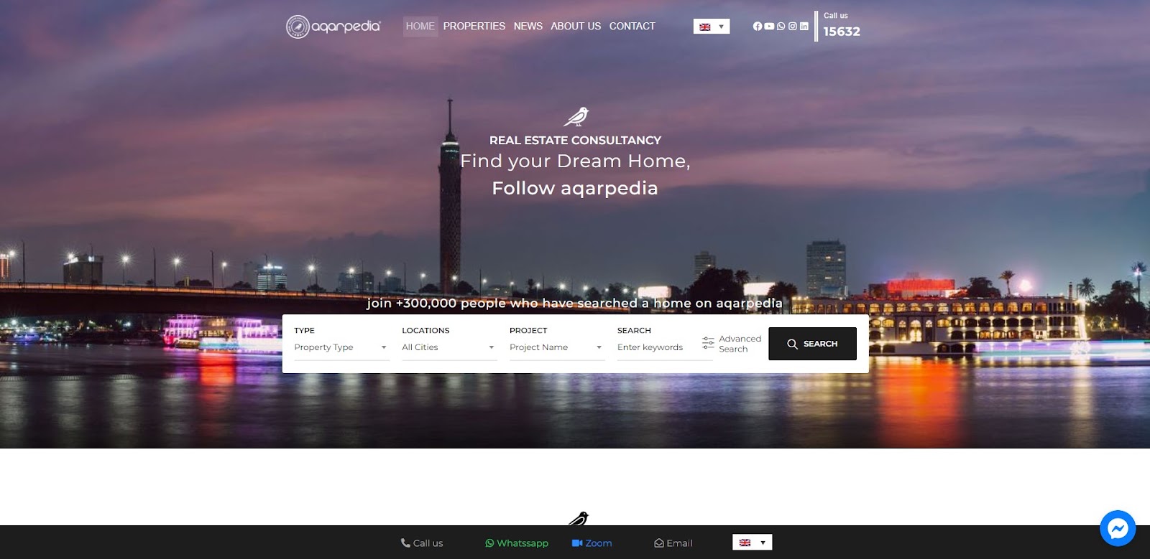
Task: Click the 'Find your Dream Home,' headline
Action: click(575, 161)
